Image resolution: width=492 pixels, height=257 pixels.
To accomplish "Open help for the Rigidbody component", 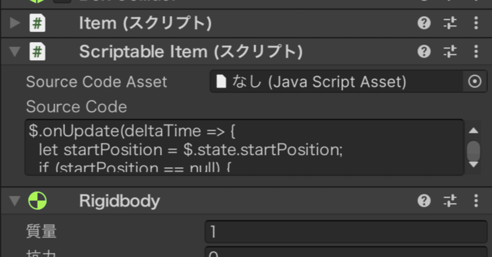I will pos(424,201).
